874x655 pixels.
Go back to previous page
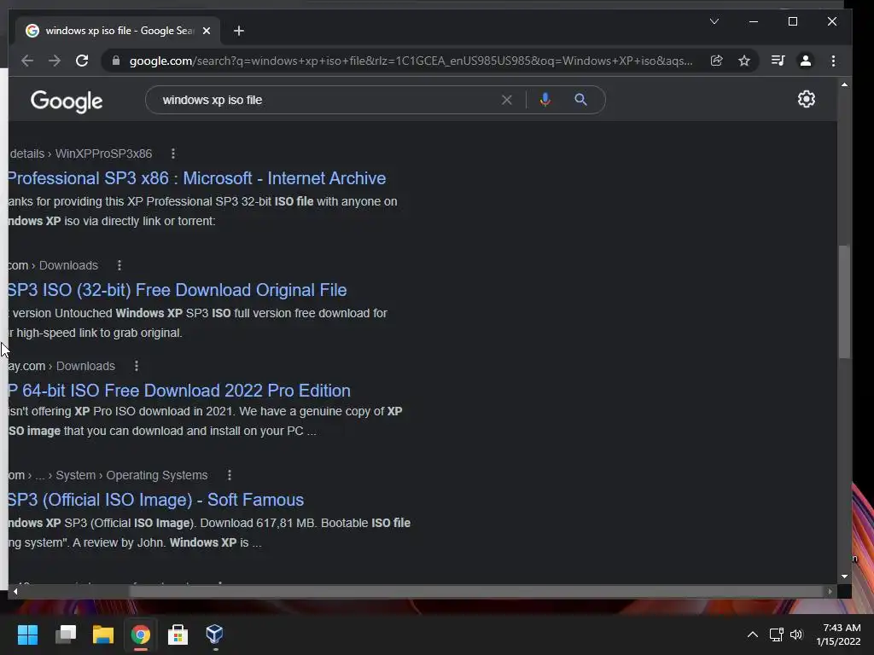coord(26,61)
